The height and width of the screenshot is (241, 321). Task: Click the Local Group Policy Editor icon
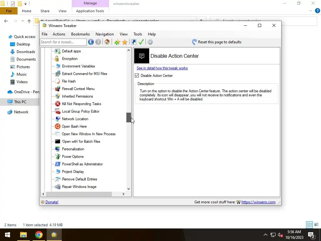click(x=58, y=111)
